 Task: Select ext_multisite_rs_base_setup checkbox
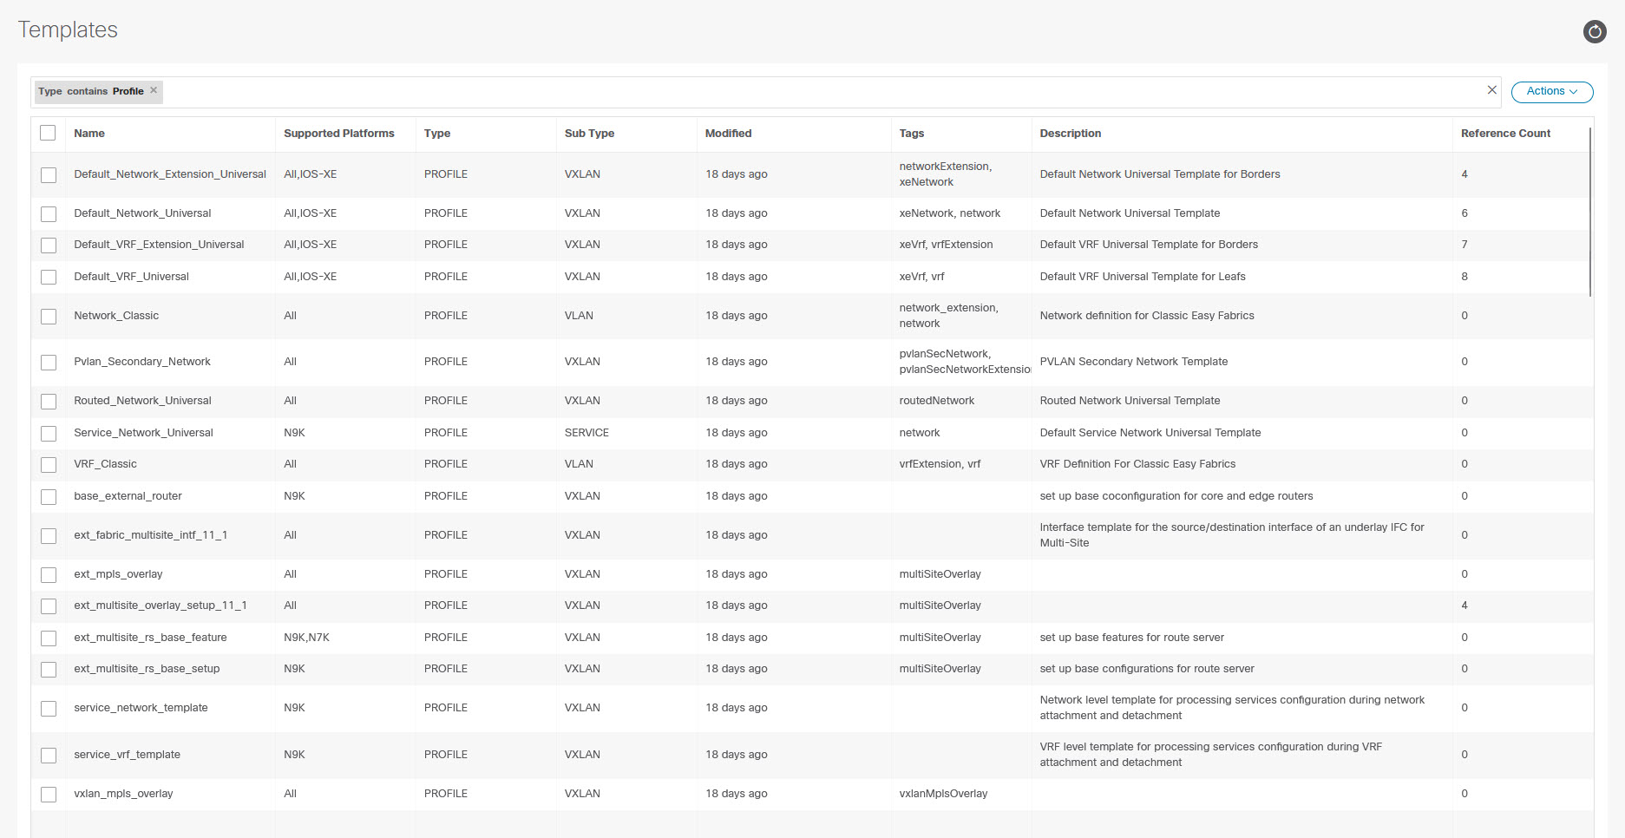[49, 670]
